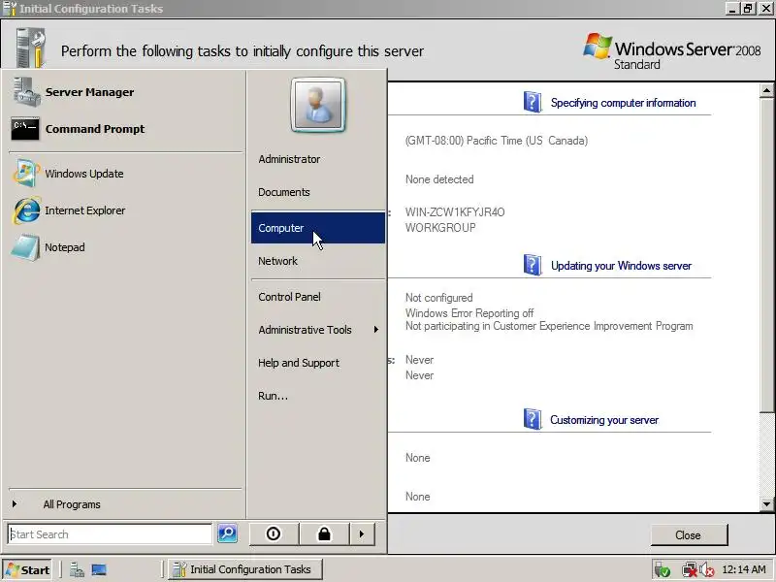Click the Initial Configuration Tasks title icon

point(10,9)
